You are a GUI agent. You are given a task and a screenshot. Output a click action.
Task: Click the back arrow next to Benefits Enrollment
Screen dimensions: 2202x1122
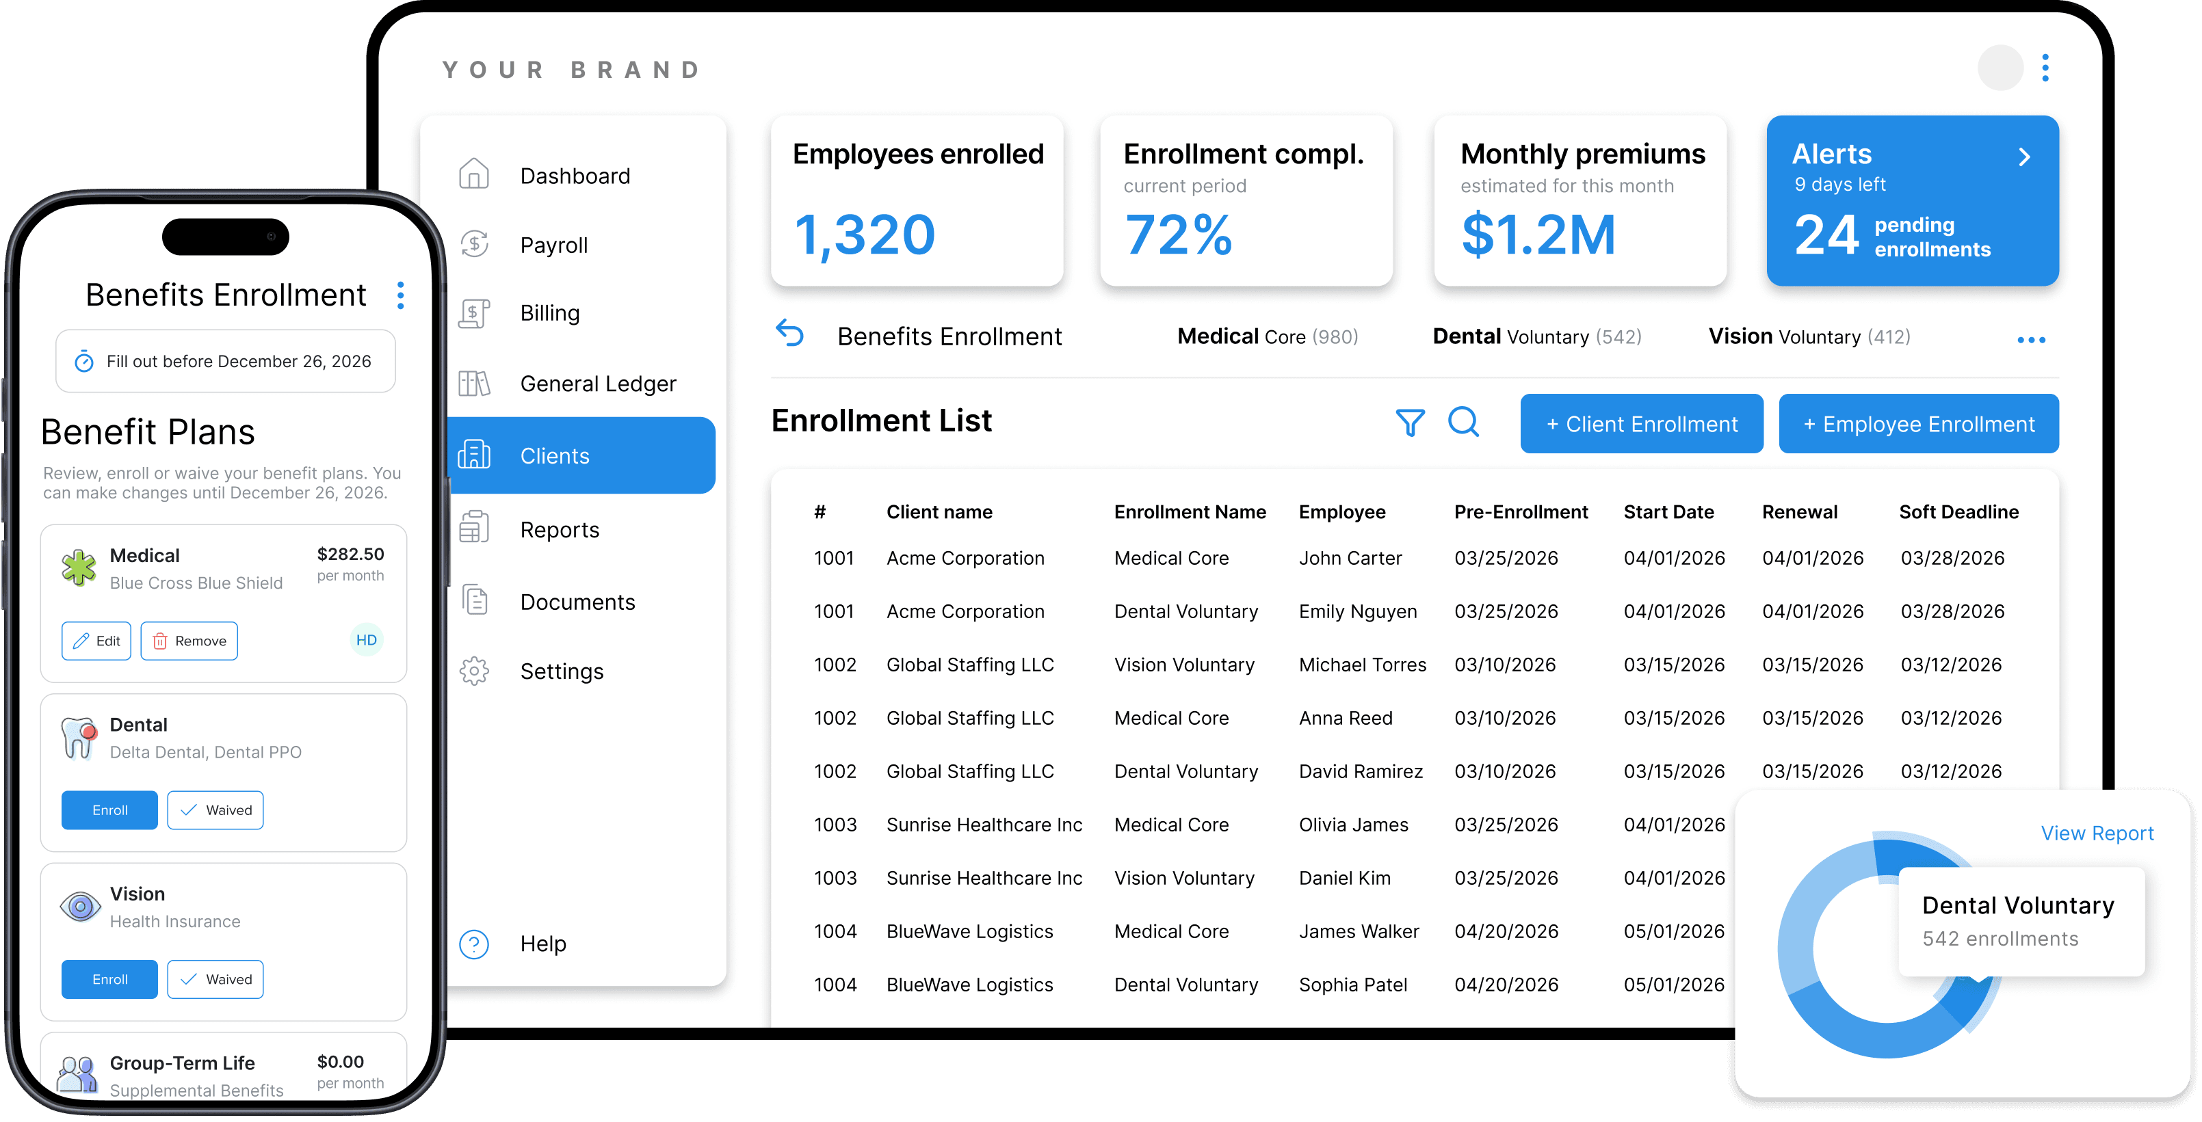[x=790, y=335]
